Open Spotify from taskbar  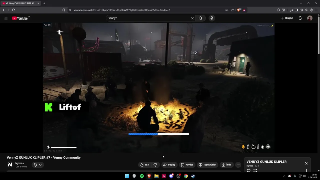click(142, 176)
